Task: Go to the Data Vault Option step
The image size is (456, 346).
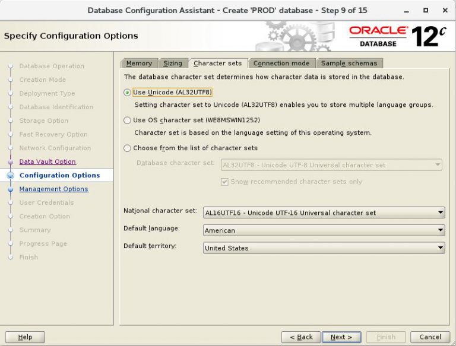Action: [x=47, y=161]
